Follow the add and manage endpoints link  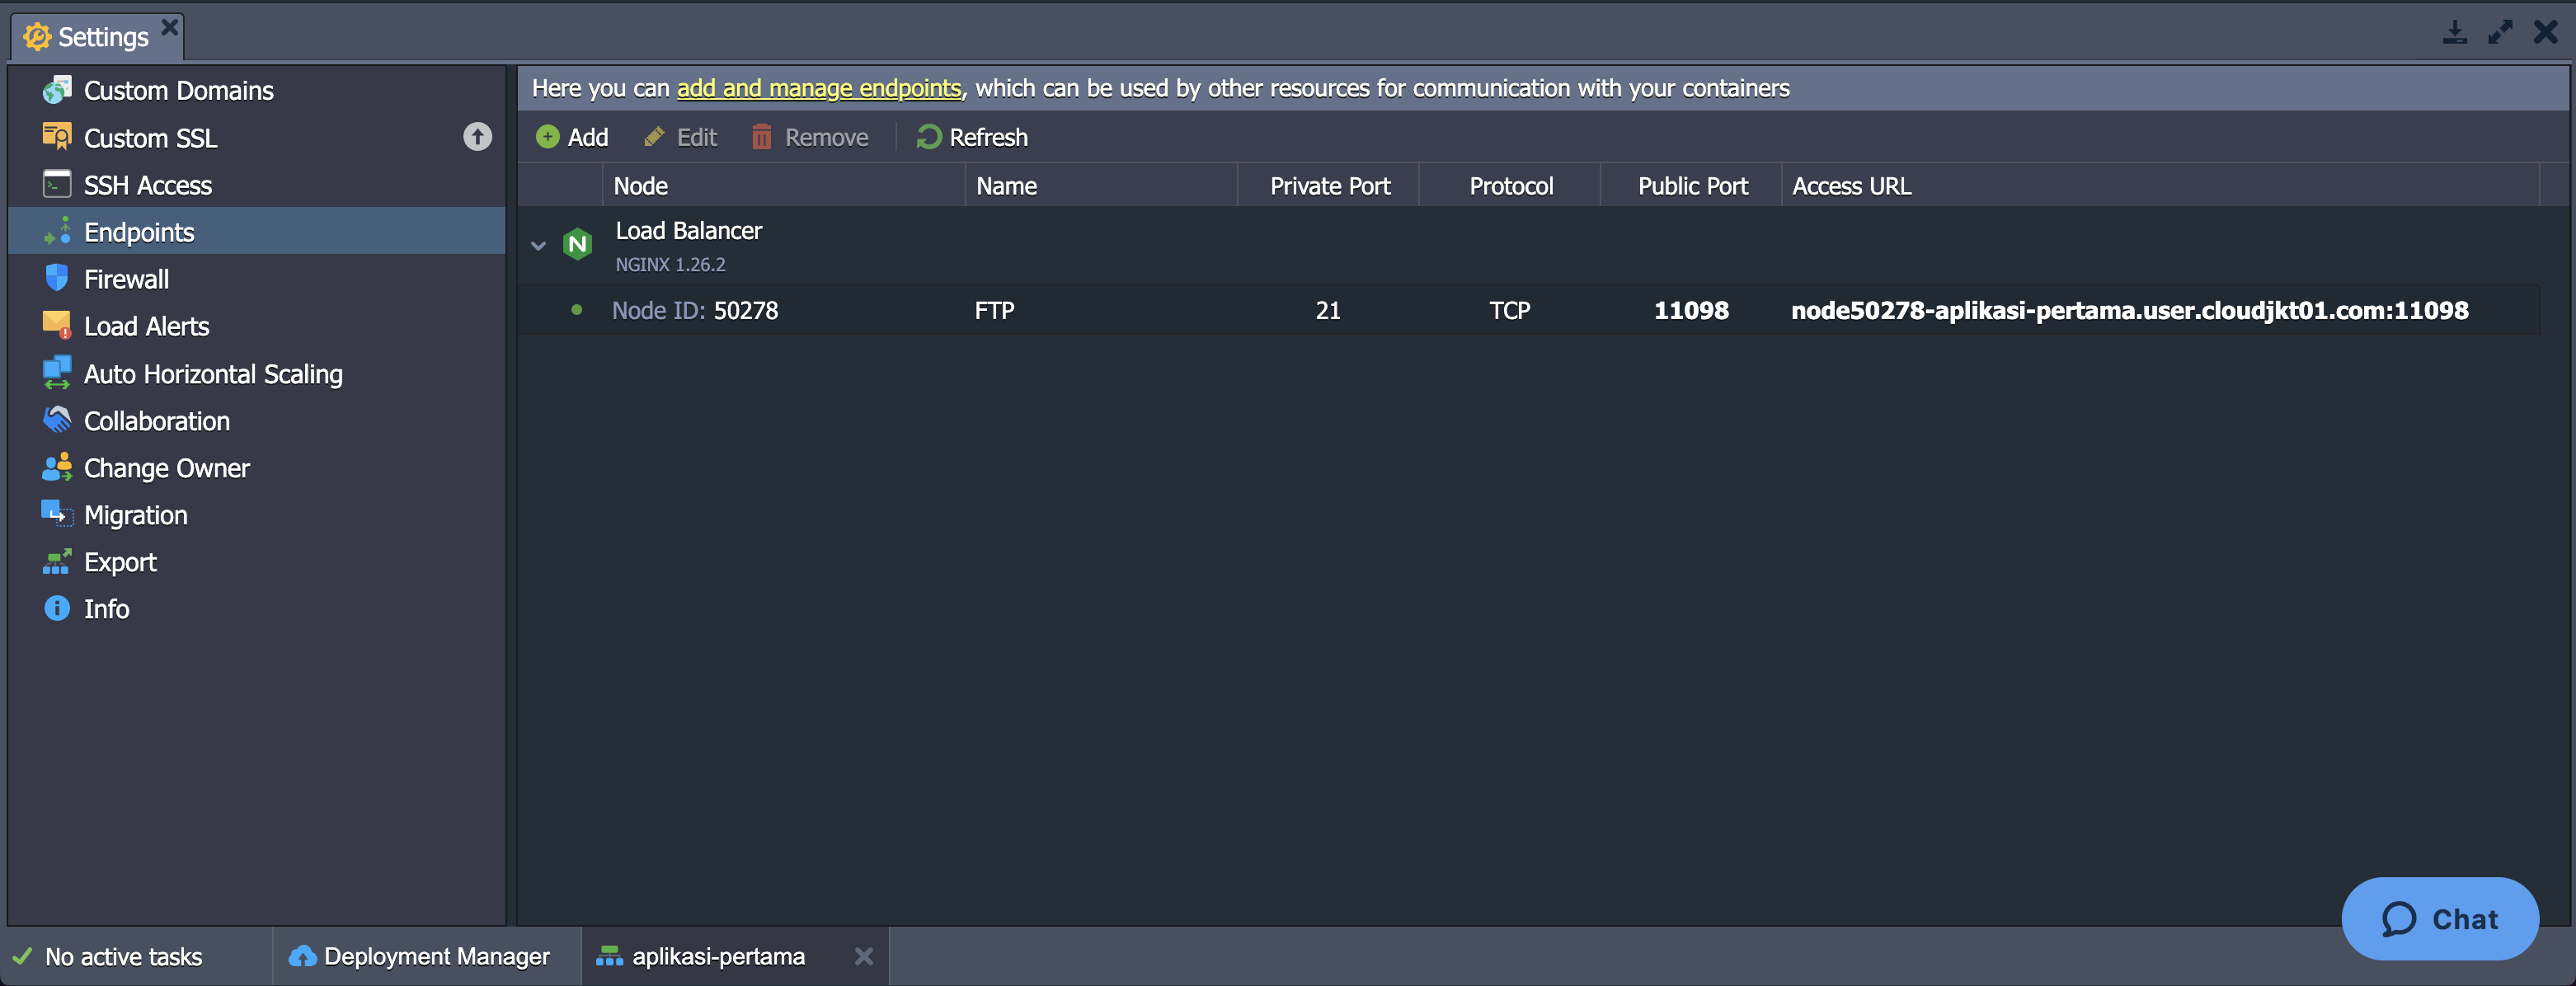click(x=819, y=88)
